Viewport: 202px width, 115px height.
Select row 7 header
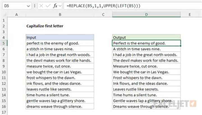click(4, 55)
